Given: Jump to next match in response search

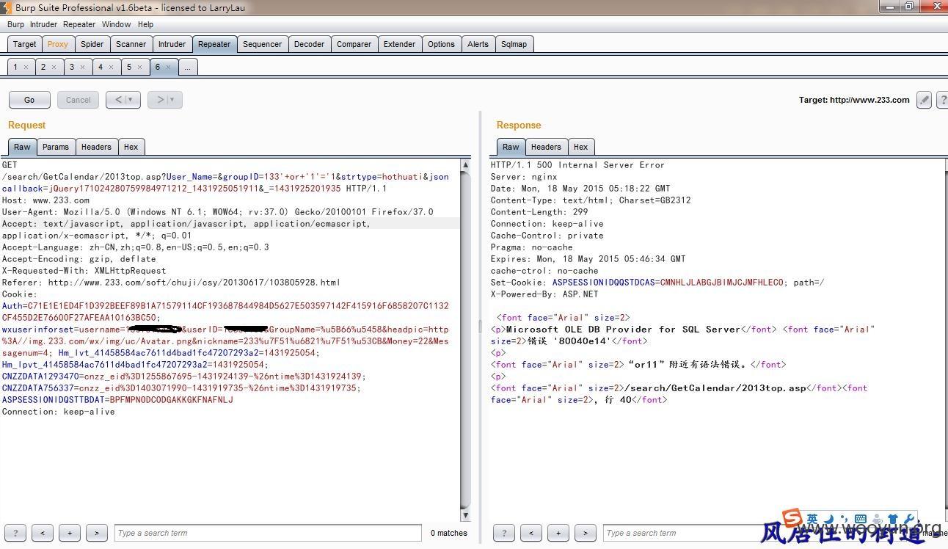Looking at the screenshot, I should (x=586, y=533).
